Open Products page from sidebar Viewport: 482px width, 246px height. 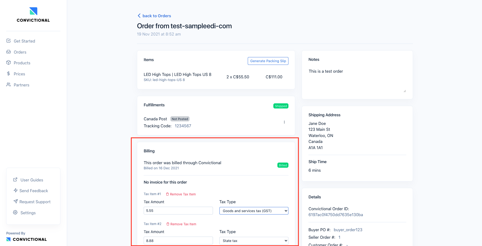click(22, 63)
